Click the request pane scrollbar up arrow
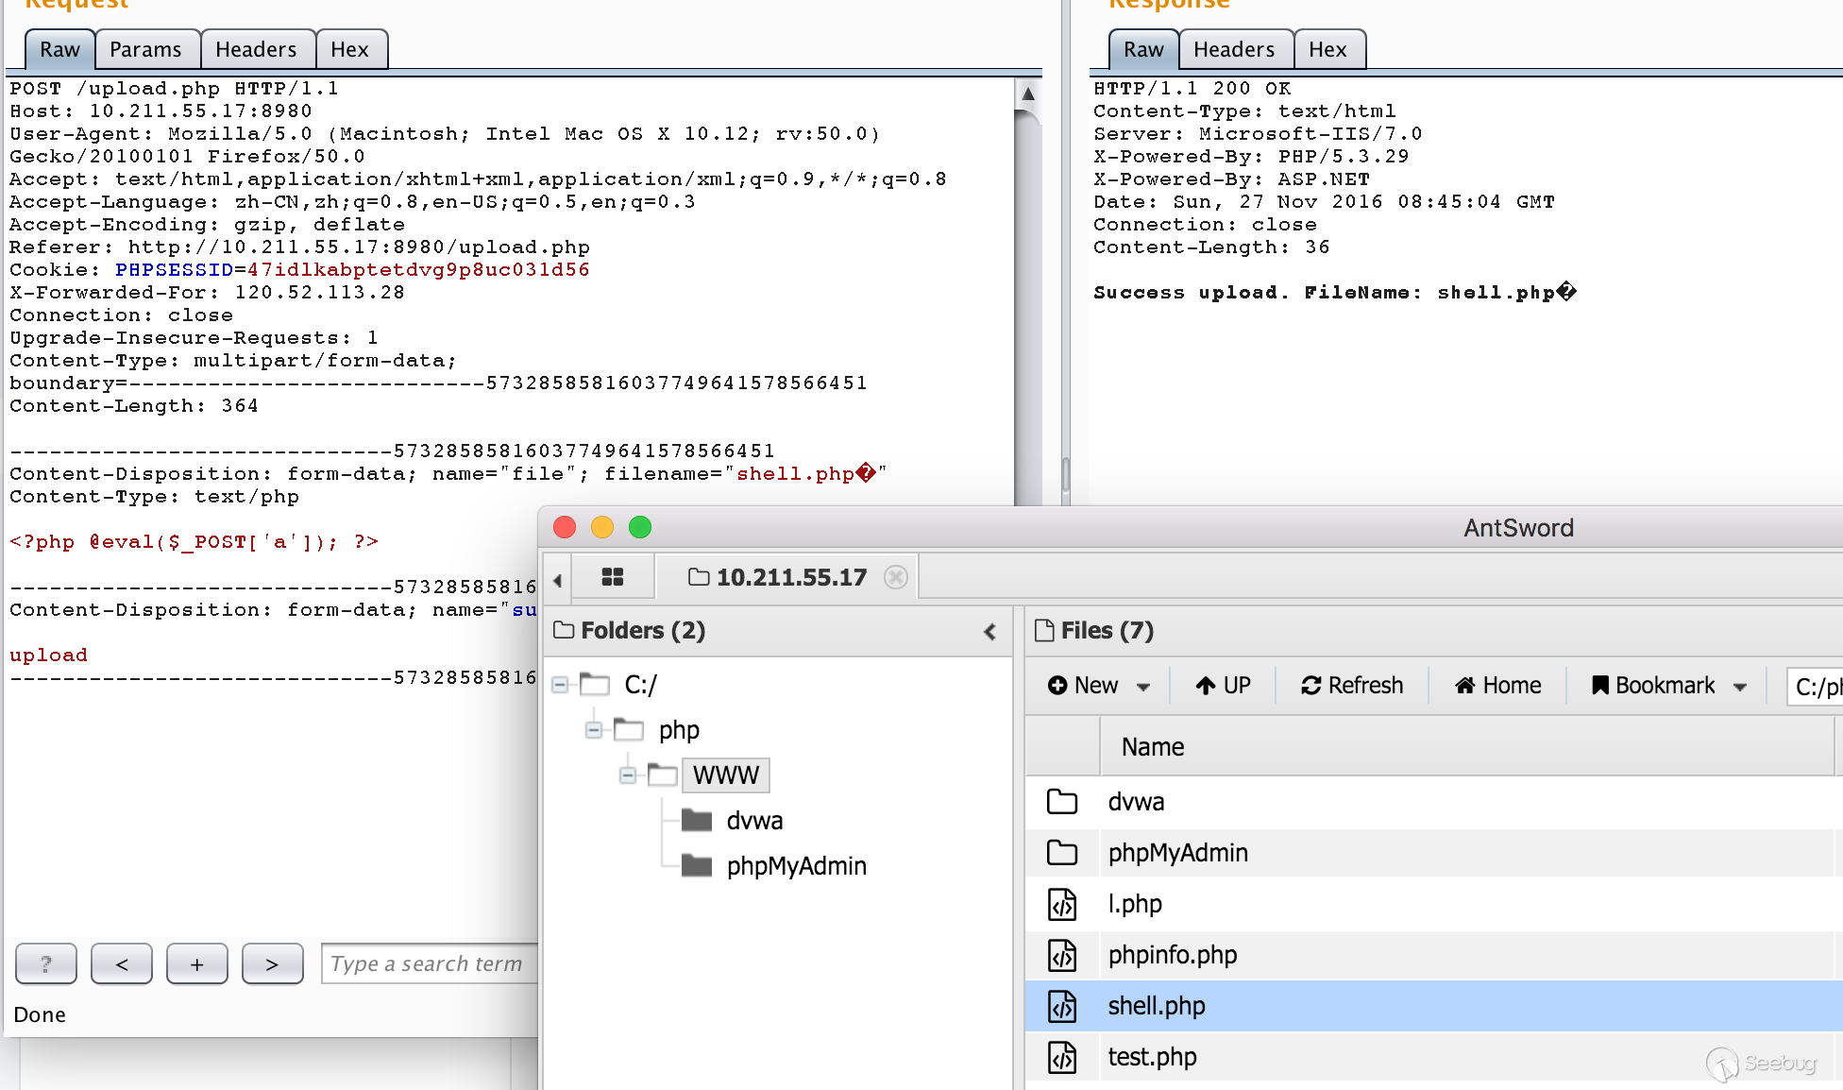Screen dimensions: 1843x1090 1028,94
